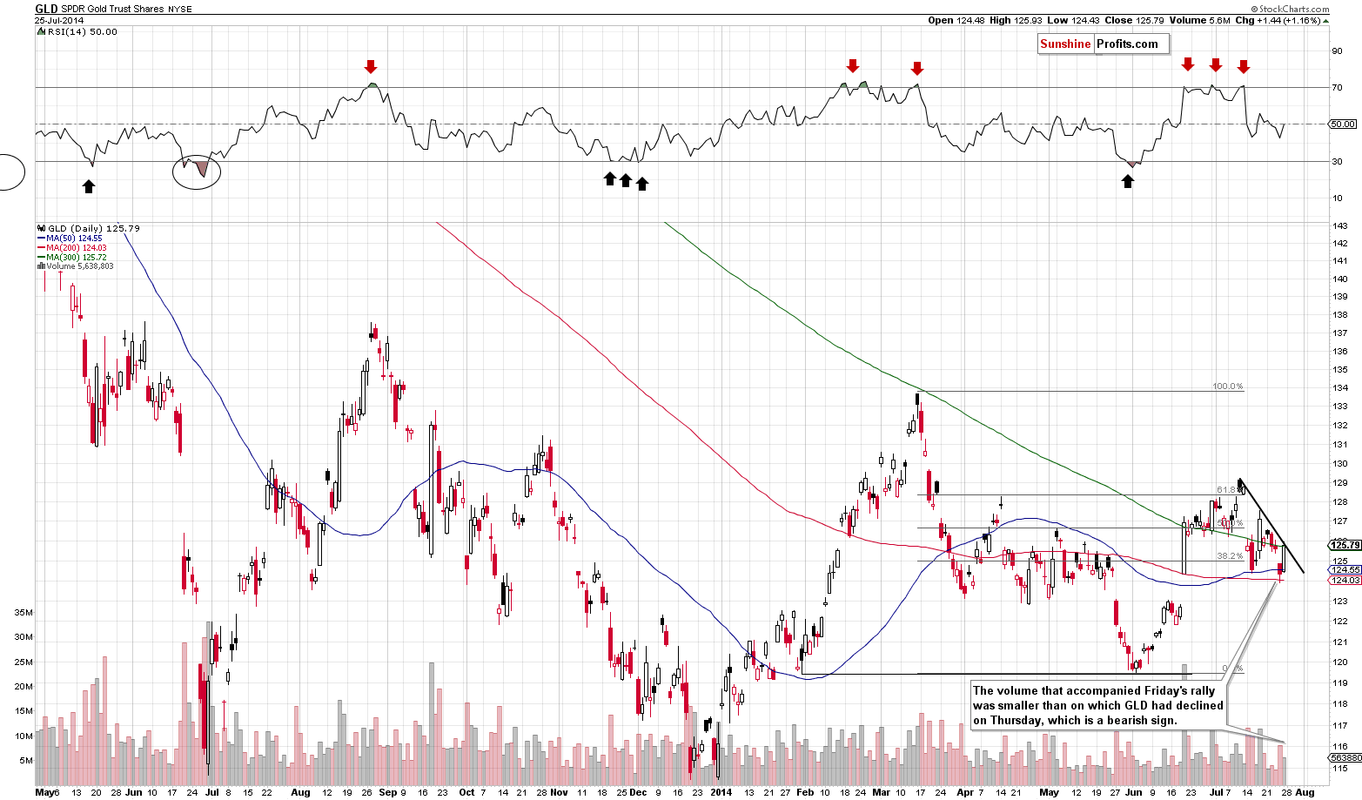Click the red MA(200) legend line marker
1362x800 pixels.
[x=41, y=248]
